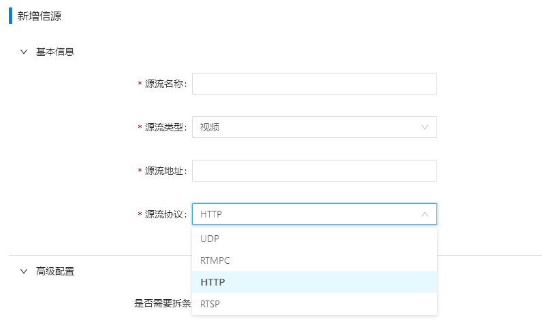Click the 基本信息 section heading

tap(55, 52)
